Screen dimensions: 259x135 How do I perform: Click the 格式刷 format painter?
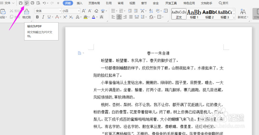pyautogui.click(x=26, y=14)
